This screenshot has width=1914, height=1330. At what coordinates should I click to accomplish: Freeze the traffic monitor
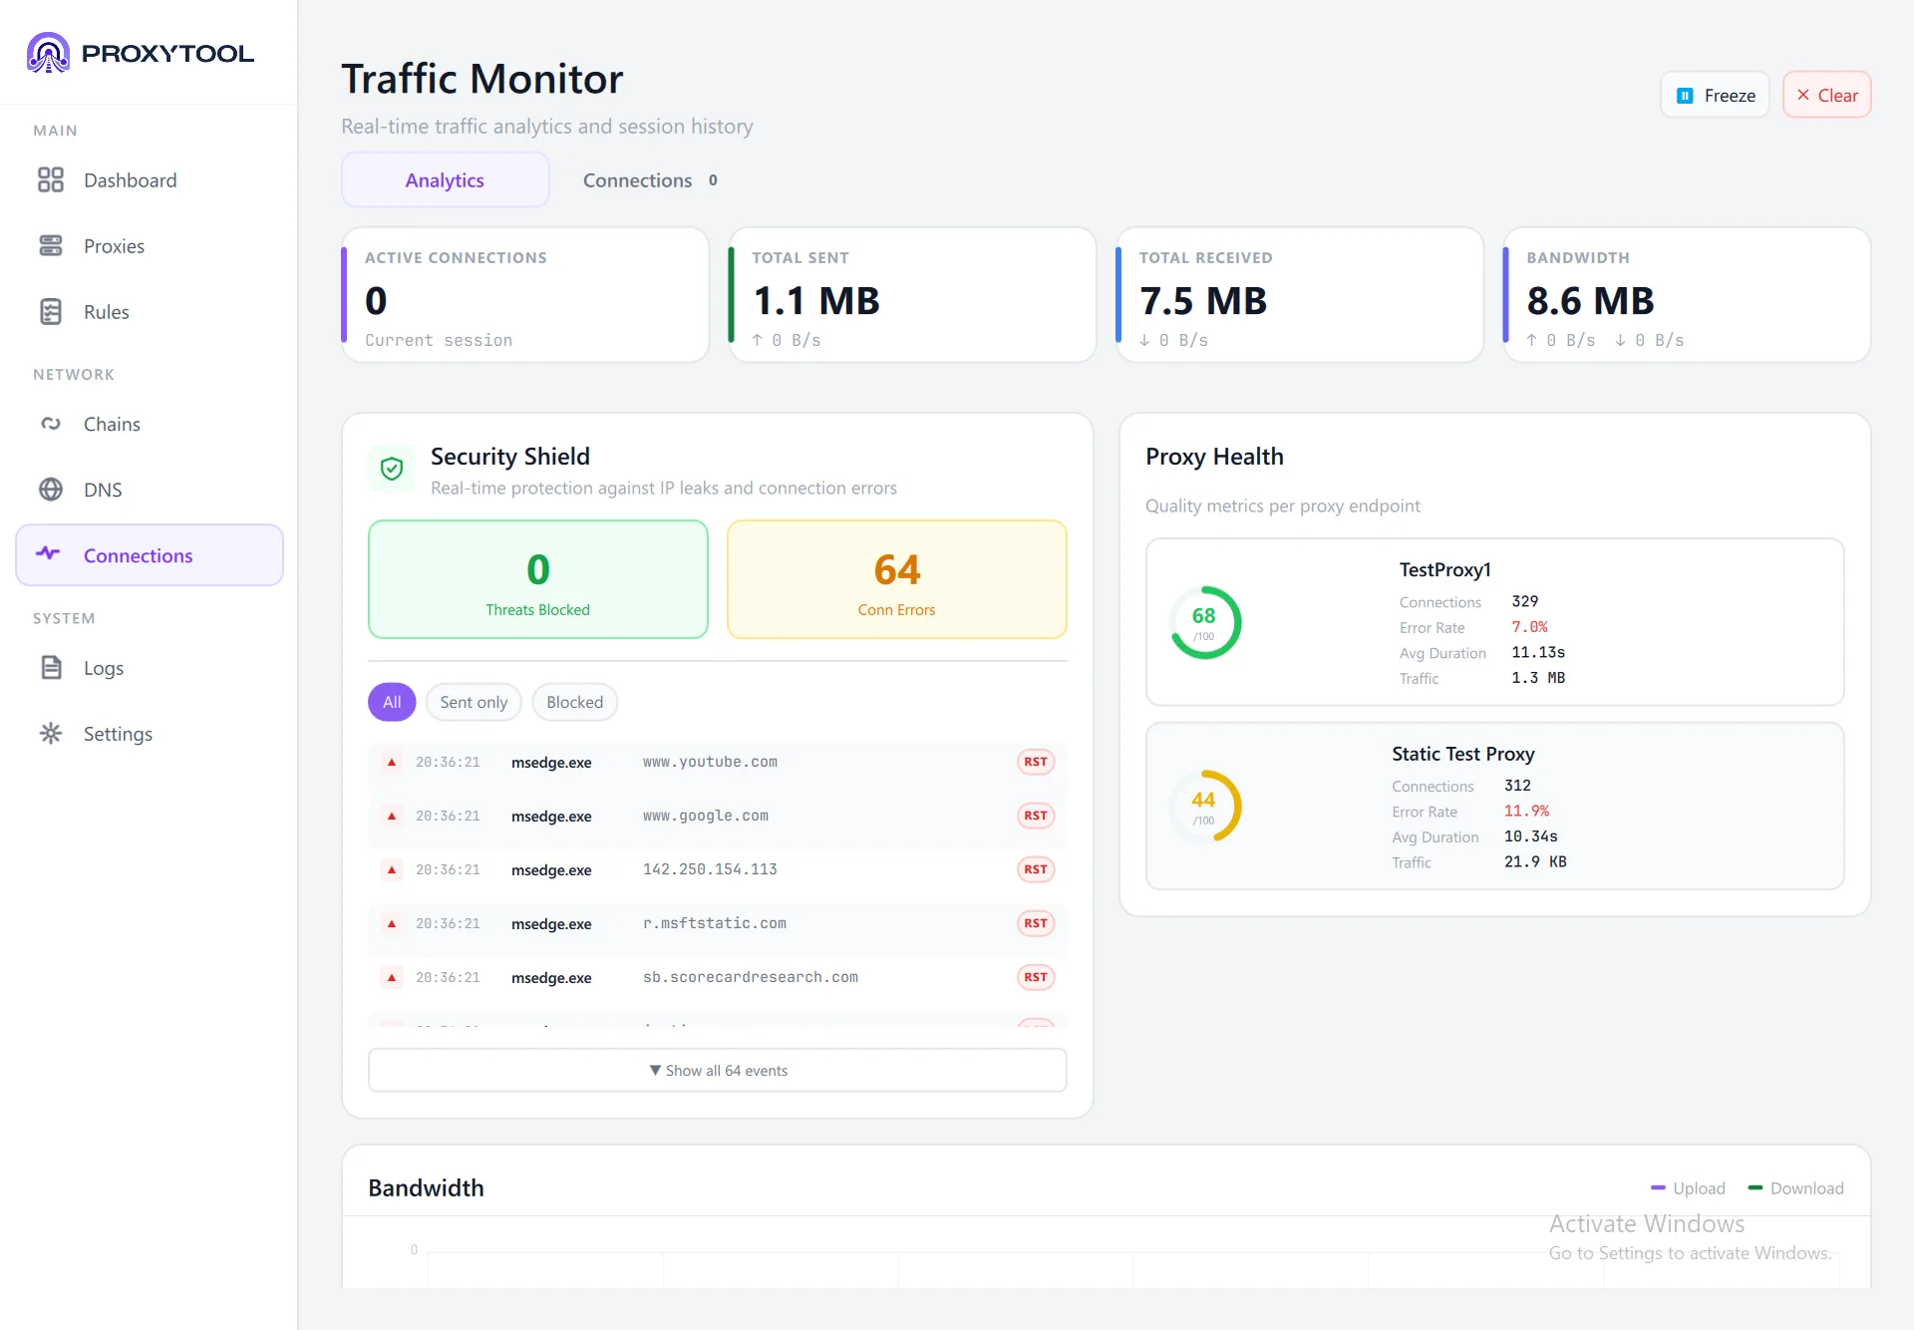[1715, 96]
